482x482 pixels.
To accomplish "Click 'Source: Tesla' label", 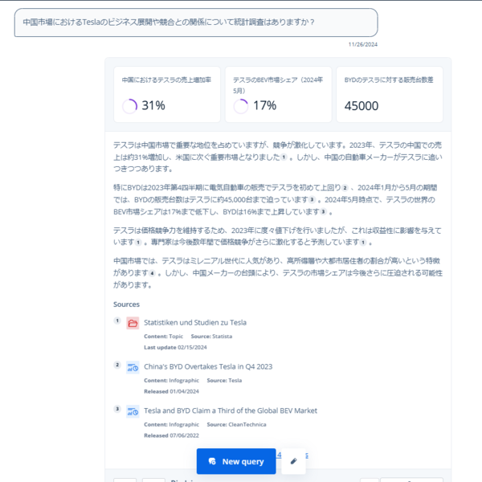I will (224, 380).
